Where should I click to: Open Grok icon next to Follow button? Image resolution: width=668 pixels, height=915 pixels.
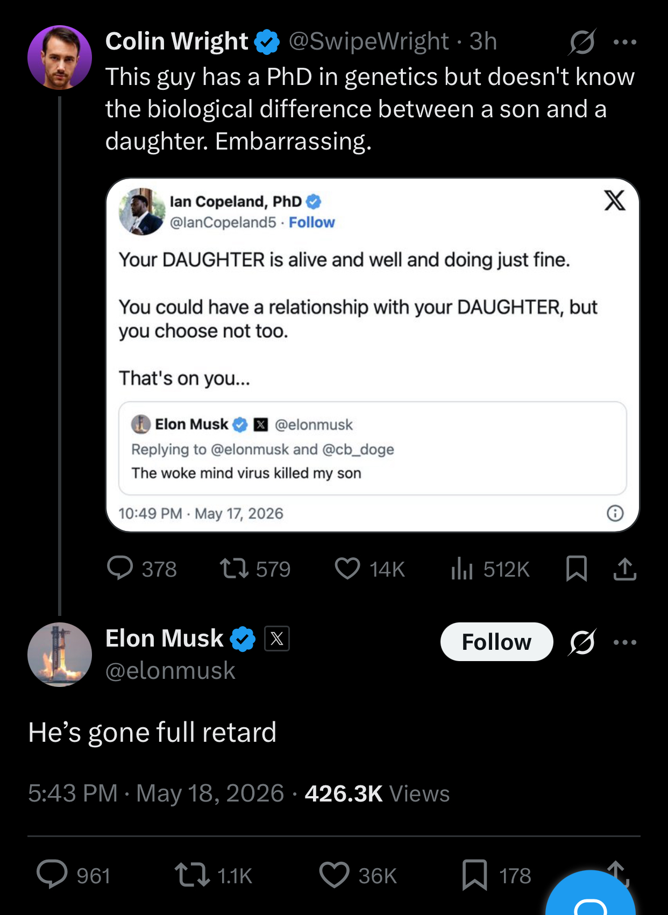[582, 642]
